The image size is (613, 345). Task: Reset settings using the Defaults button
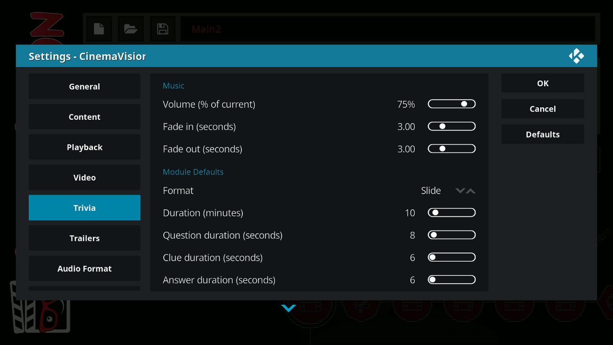(x=543, y=135)
